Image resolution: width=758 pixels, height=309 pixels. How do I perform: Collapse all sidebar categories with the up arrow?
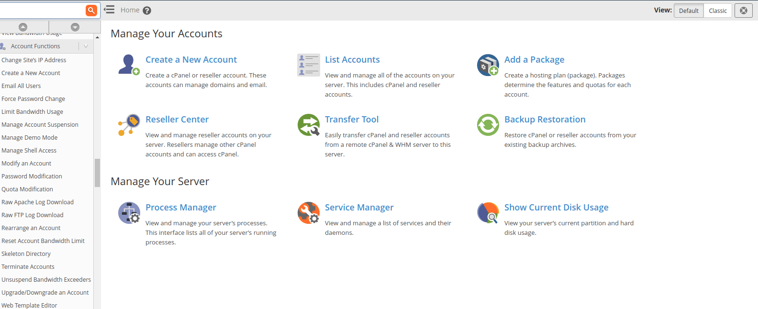click(23, 27)
